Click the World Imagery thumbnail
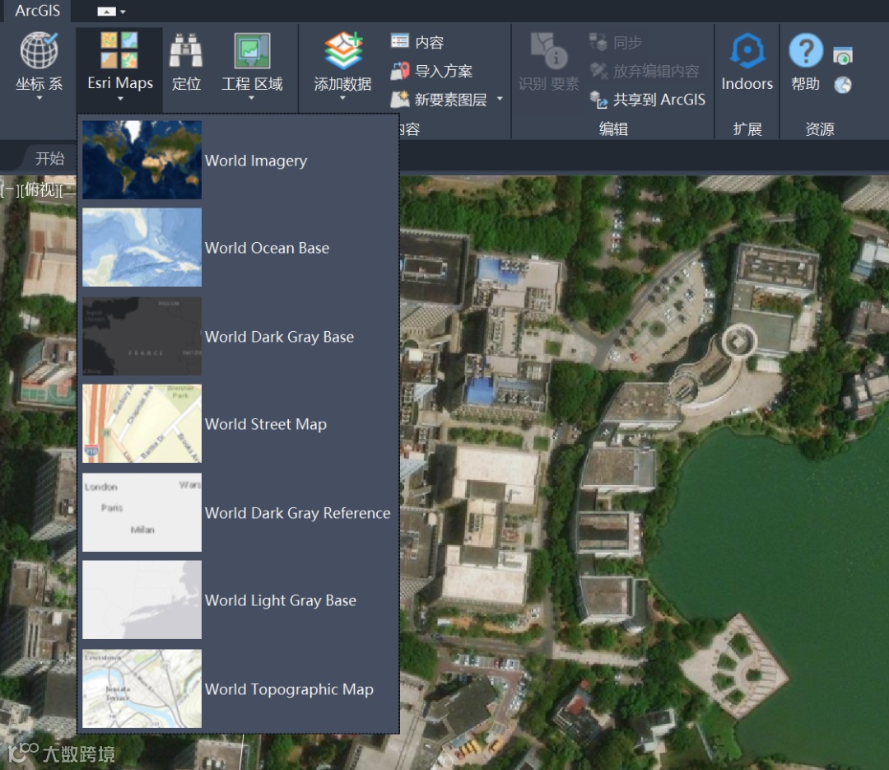The height and width of the screenshot is (770, 889). point(142,160)
